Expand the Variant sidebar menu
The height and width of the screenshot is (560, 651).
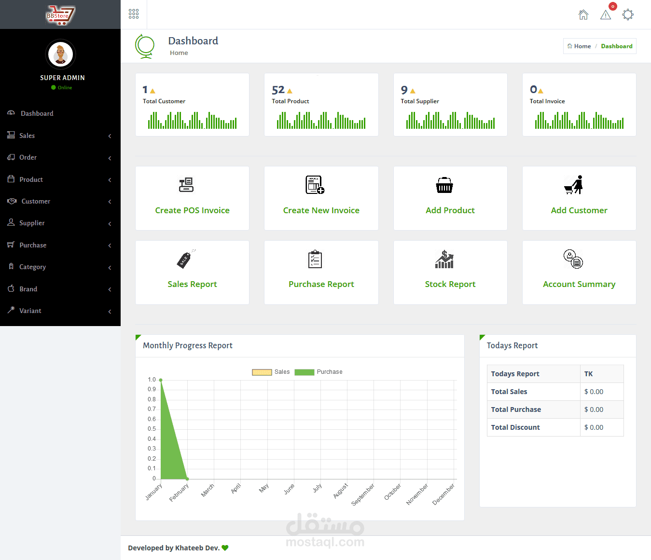[60, 311]
